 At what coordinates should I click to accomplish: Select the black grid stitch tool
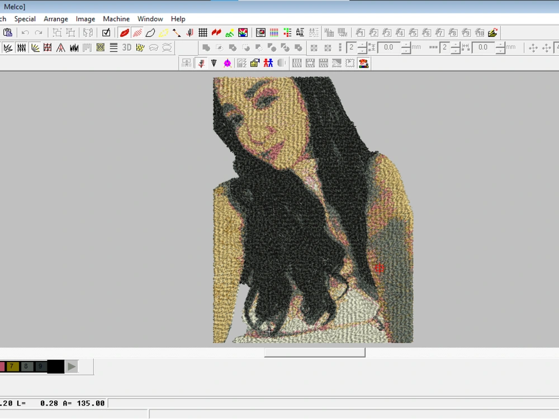[203, 33]
